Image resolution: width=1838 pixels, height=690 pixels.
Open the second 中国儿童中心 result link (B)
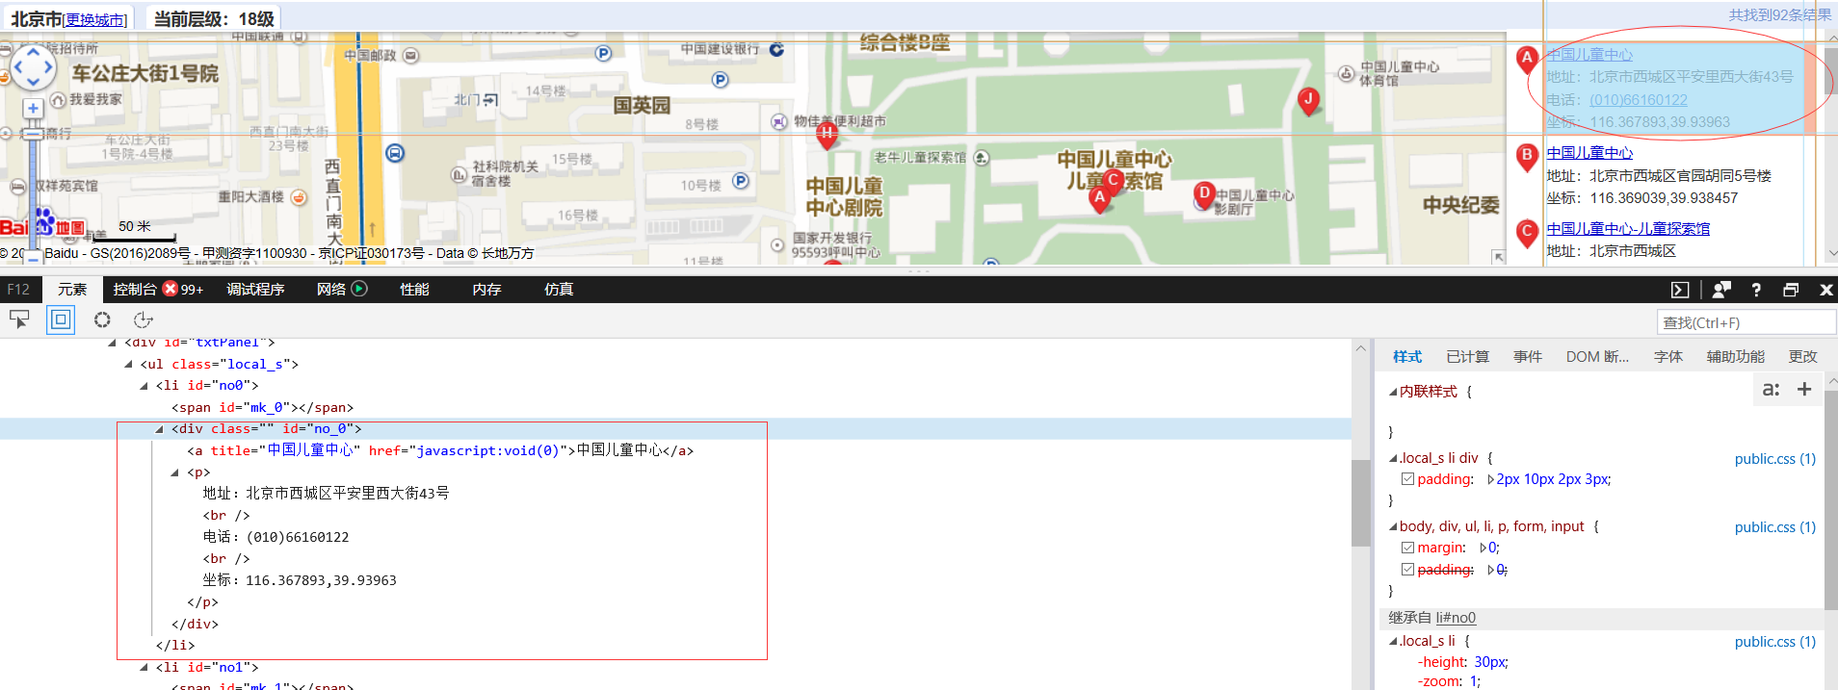(1589, 153)
